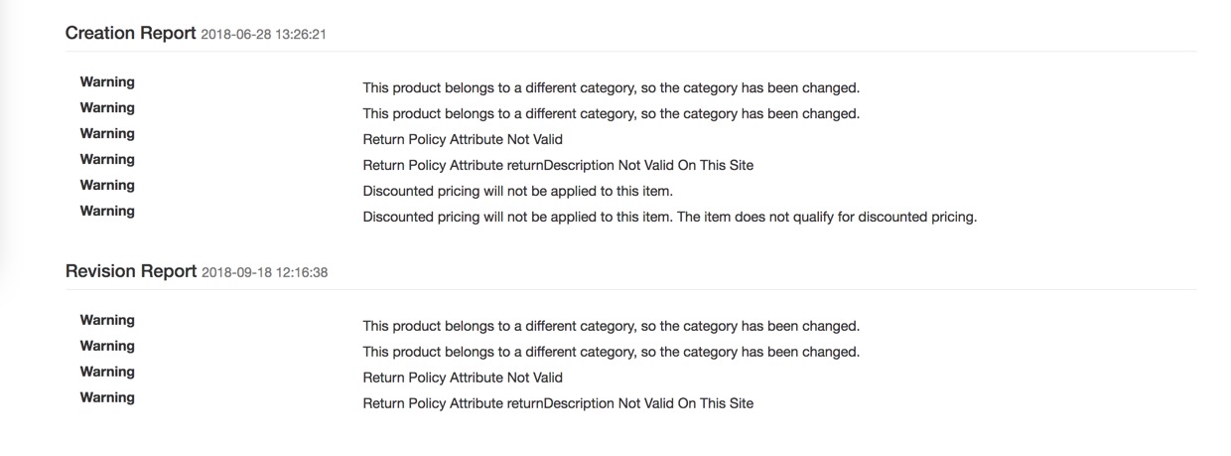Click "Return Policy Attribute Not Valid" in Revision Report
Image resolution: width=1231 pixels, height=456 pixels.
click(x=463, y=378)
